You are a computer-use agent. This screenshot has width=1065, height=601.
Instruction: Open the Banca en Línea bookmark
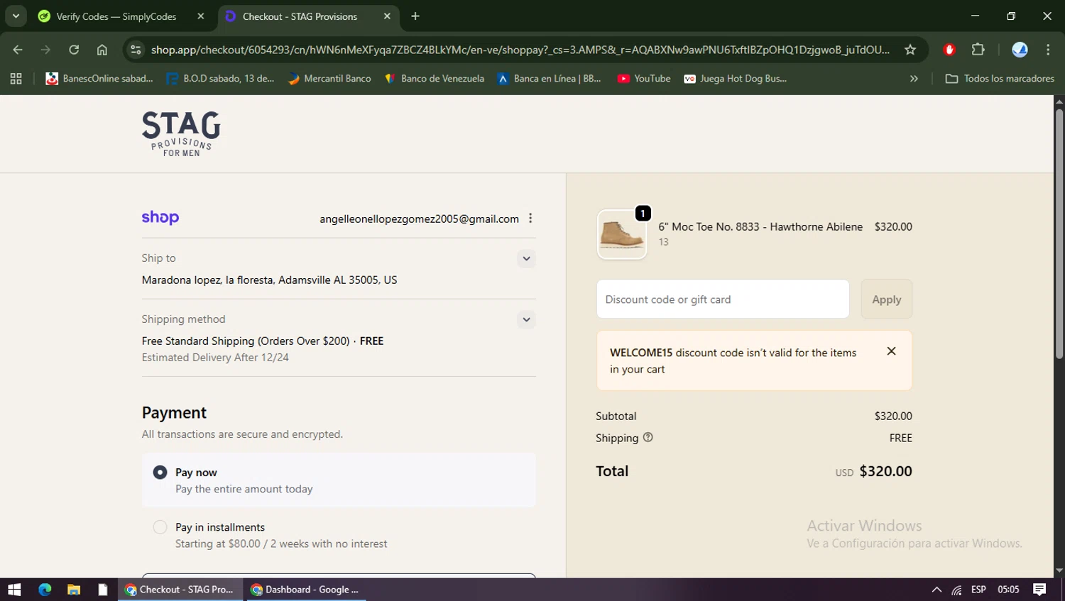click(550, 79)
